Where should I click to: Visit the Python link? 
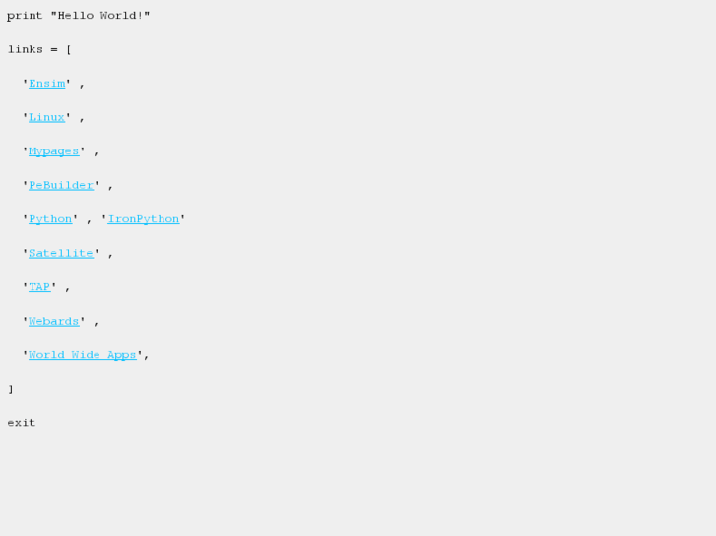tap(50, 219)
